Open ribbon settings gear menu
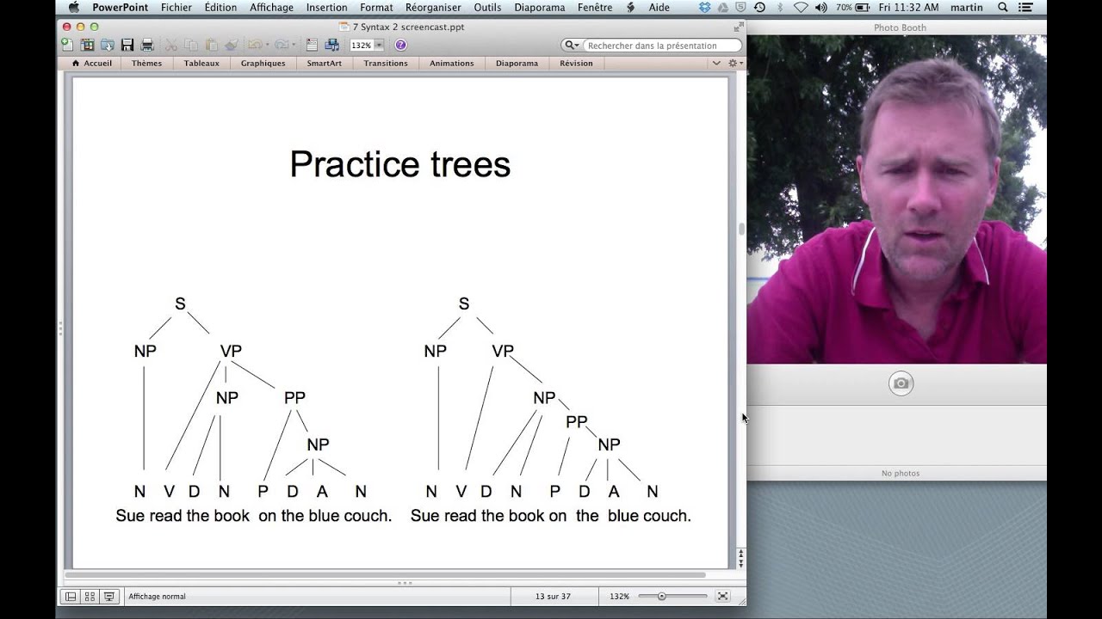The height and width of the screenshot is (619, 1102). (734, 63)
